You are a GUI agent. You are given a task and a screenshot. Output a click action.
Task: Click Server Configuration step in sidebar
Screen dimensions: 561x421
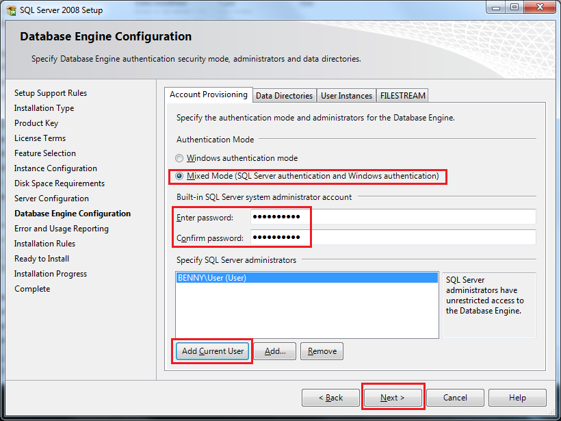51,199
